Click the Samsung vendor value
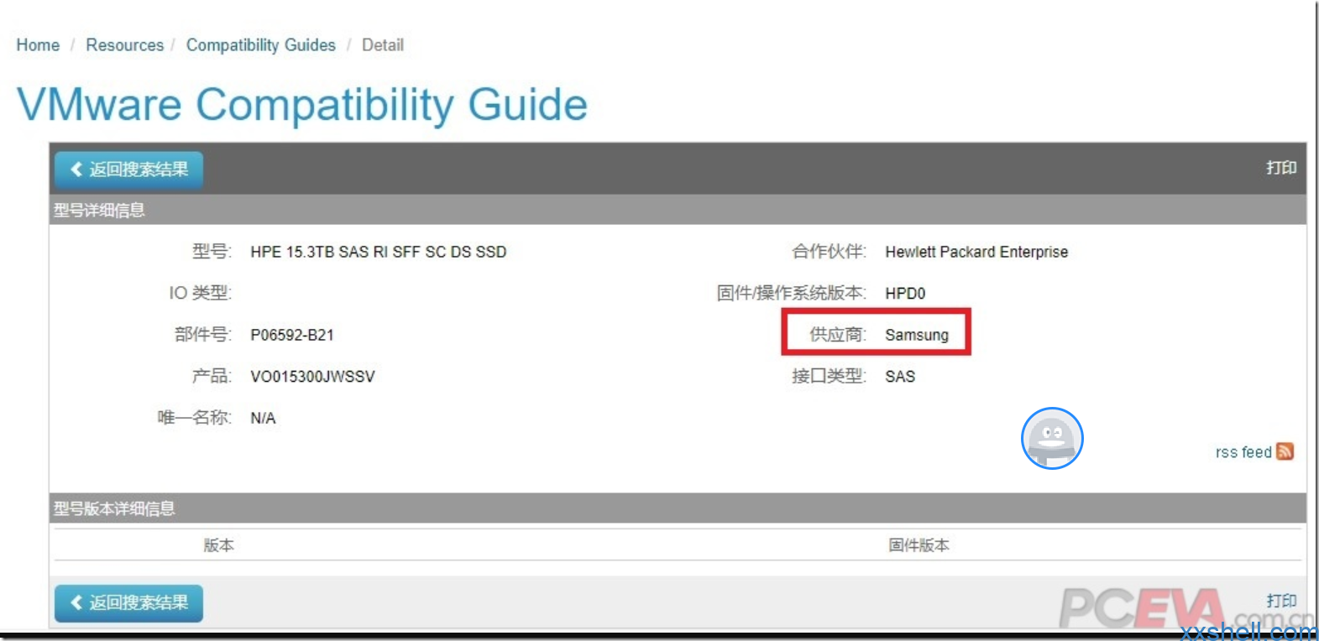Viewport: 1319px width, 641px height. pos(917,335)
